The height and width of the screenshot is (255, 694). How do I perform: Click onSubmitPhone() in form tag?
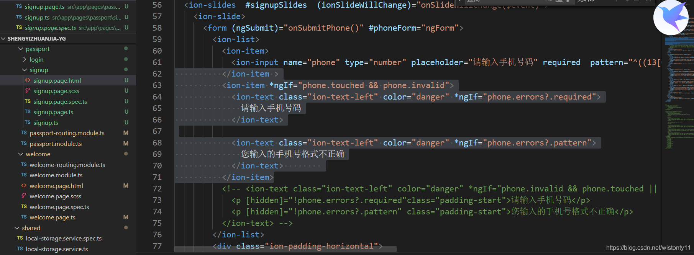coord(323,28)
